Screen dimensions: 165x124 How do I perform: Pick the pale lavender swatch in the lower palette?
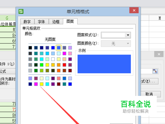pos(70,78)
